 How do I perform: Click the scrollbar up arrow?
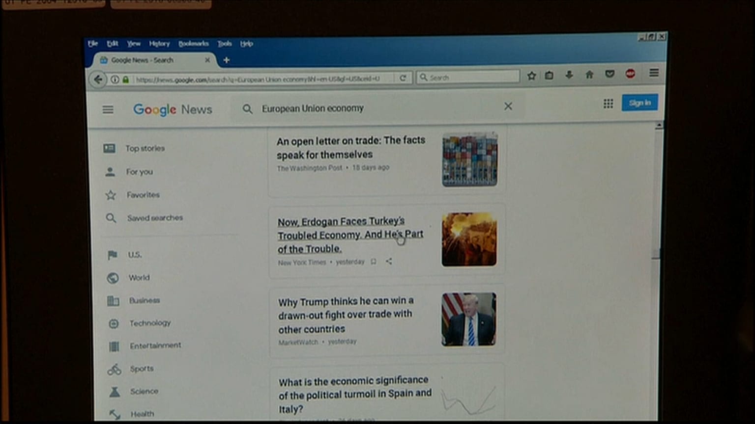pyautogui.click(x=659, y=126)
